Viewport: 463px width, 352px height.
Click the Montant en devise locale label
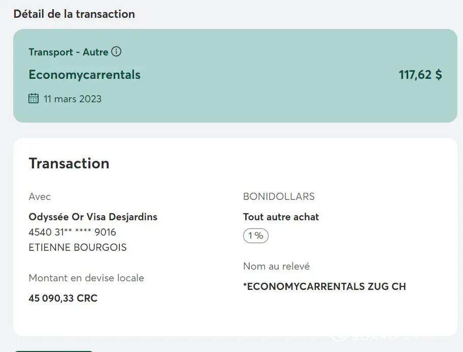click(86, 278)
